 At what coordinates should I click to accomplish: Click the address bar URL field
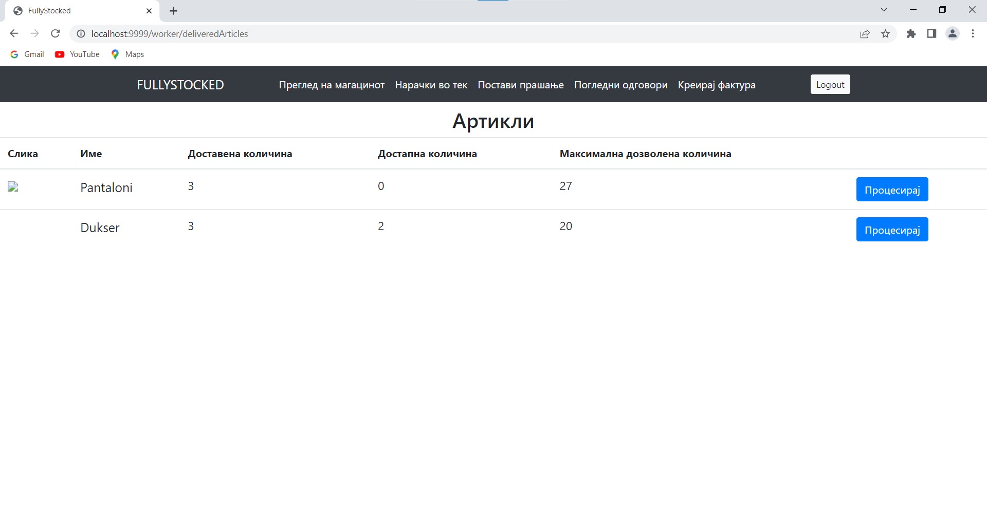tap(411, 34)
